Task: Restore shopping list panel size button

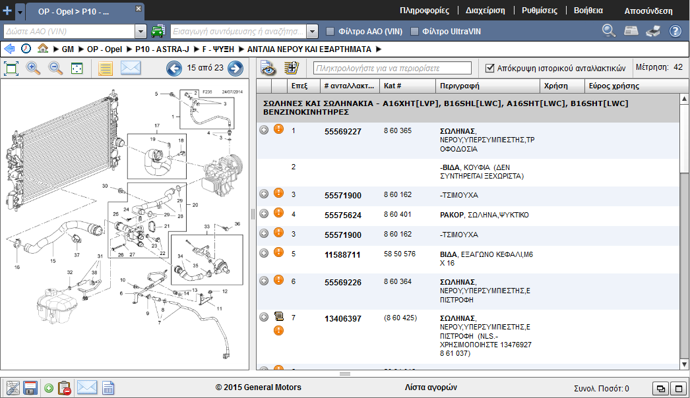Action: click(660, 388)
